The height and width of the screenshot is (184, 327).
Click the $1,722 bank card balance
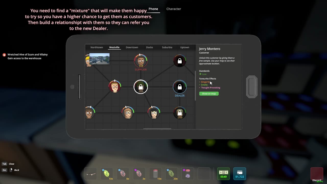pos(240,174)
